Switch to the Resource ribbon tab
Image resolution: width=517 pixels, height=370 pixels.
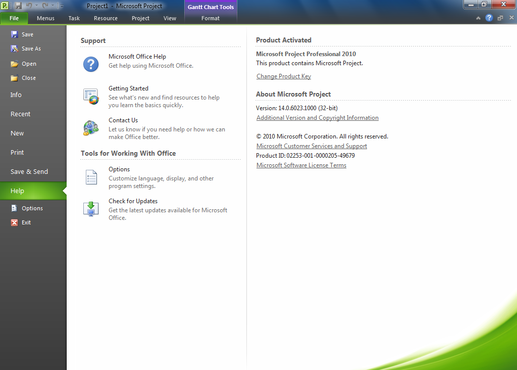[x=106, y=18]
